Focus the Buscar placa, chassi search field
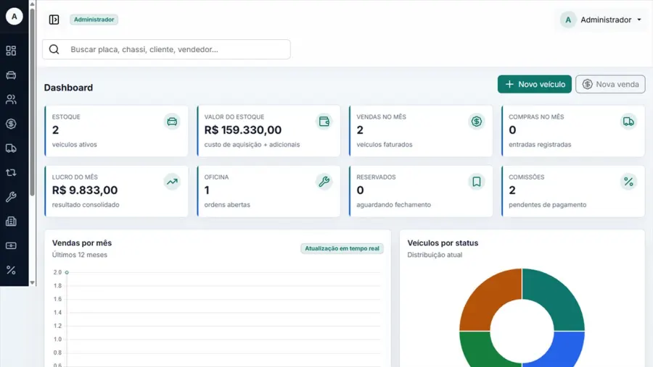This screenshot has height=367, width=653. pos(167,49)
